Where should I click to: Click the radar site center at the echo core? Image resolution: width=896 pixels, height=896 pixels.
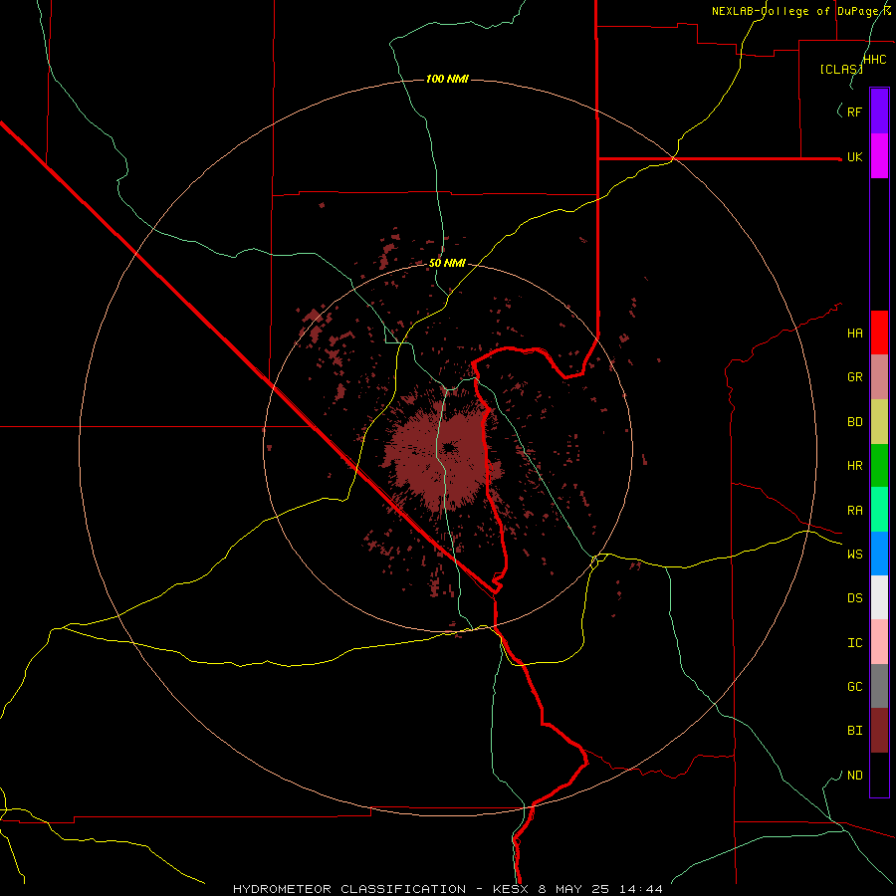[x=449, y=447]
